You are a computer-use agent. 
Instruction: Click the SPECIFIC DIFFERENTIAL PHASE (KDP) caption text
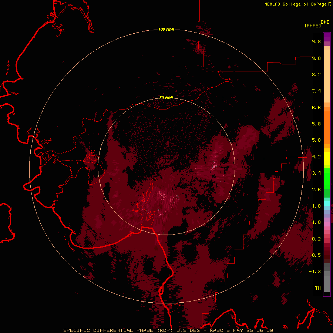tap(118, 330)
